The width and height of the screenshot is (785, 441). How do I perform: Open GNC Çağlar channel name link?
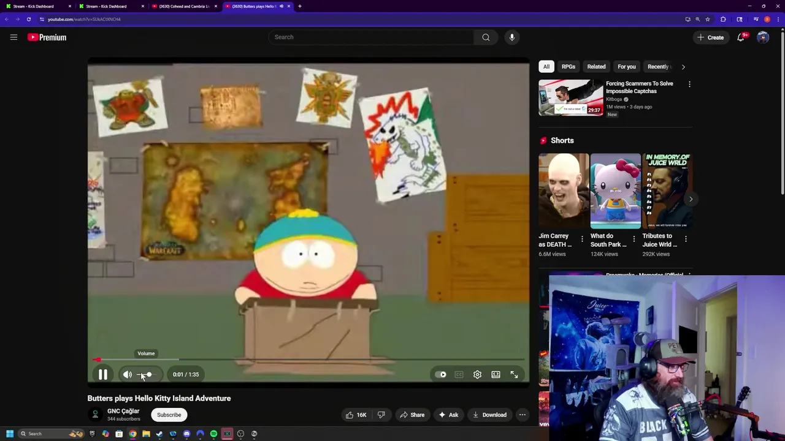pyautogui.click(x=123, y=411)
